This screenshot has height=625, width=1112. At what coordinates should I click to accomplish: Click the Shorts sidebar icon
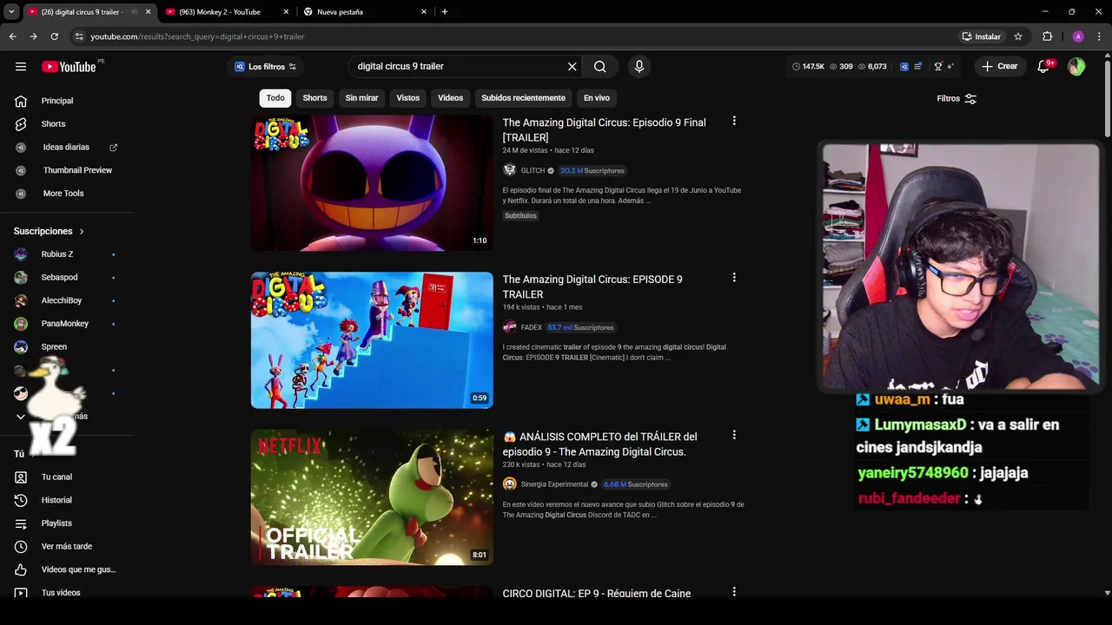click(x=21, y=124)
